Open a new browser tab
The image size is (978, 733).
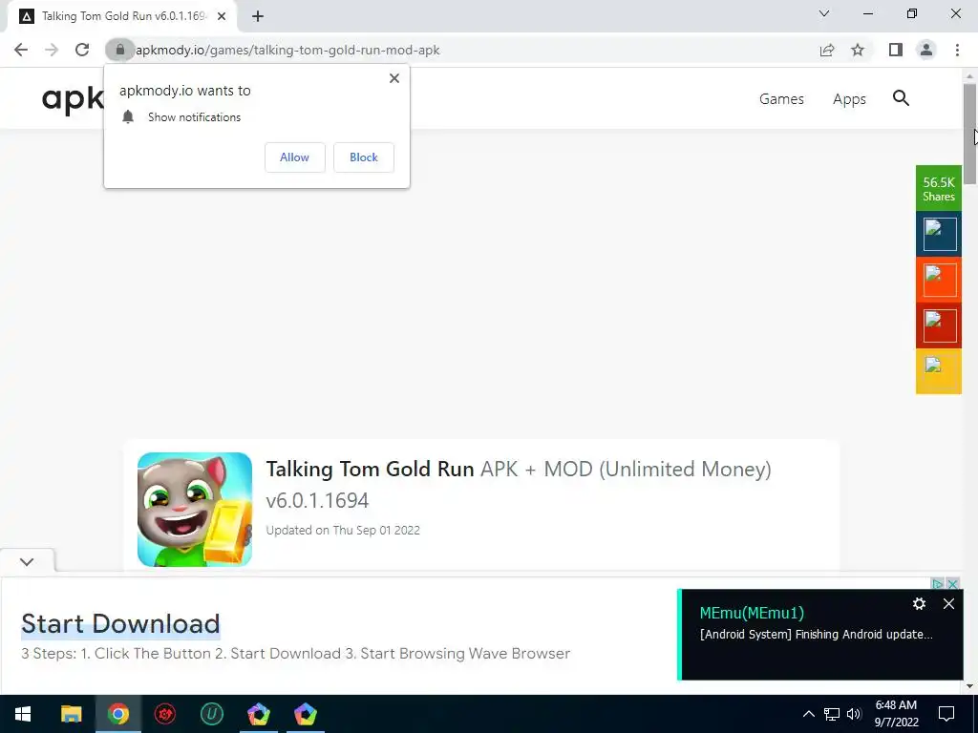pyautogui.click(x=258, y=16)
